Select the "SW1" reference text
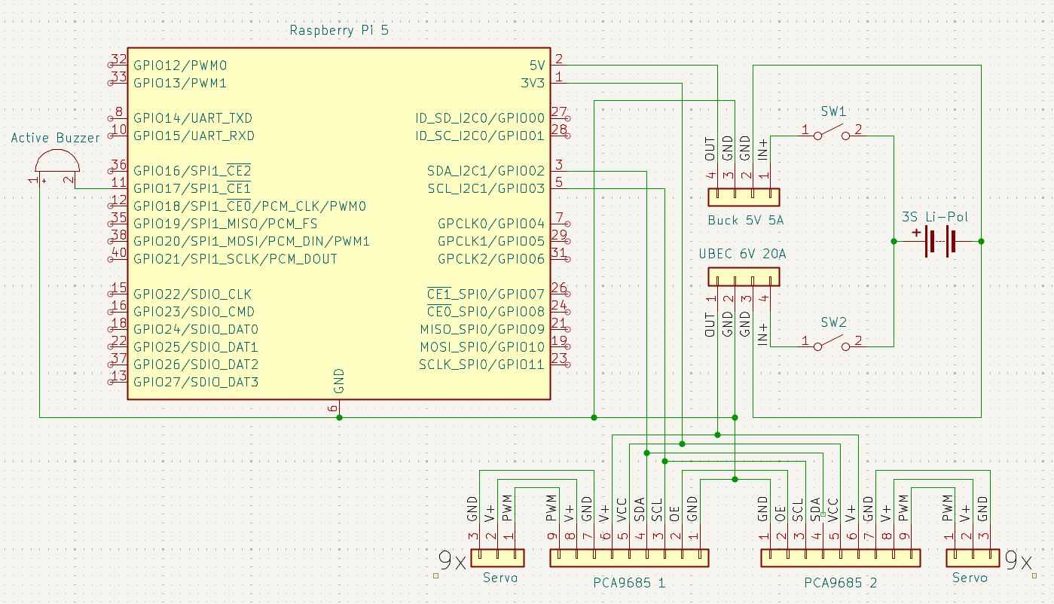The image size is (1054, 604). (x=834, y=111)
